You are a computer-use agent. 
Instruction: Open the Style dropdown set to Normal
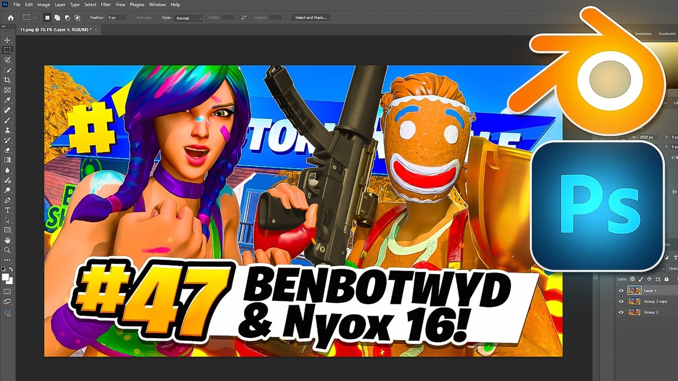(189, 18)
